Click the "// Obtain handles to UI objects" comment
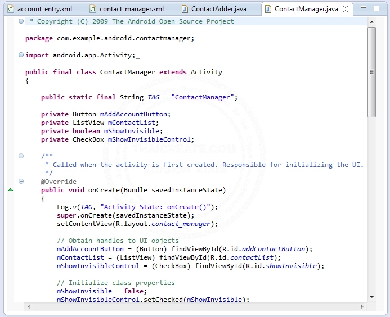This screenshot has width=390, height=317. pos(118,241)
